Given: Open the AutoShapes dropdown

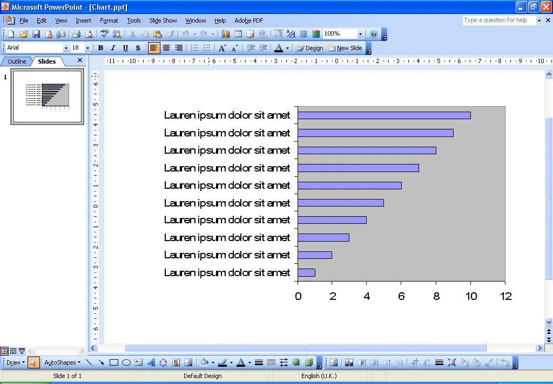Looking at the screenshot, I should point(62,362).
